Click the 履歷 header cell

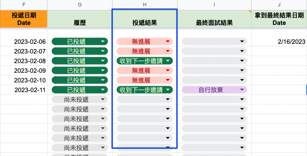79,23
